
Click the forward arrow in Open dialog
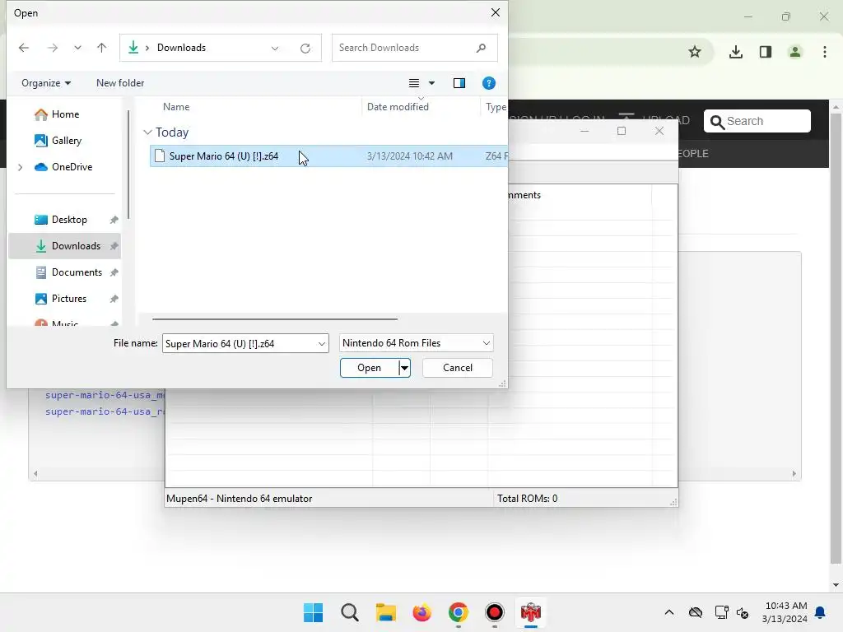point(52,48)
